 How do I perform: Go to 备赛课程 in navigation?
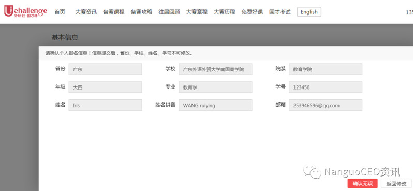113,12
